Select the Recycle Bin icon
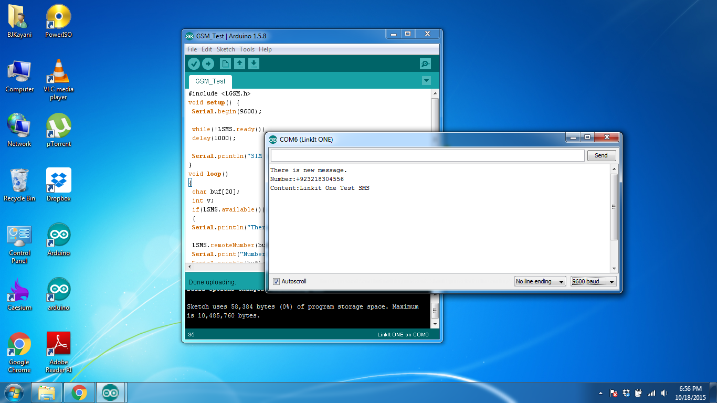This screenshot has height=403, width=717. coord(19,185)
